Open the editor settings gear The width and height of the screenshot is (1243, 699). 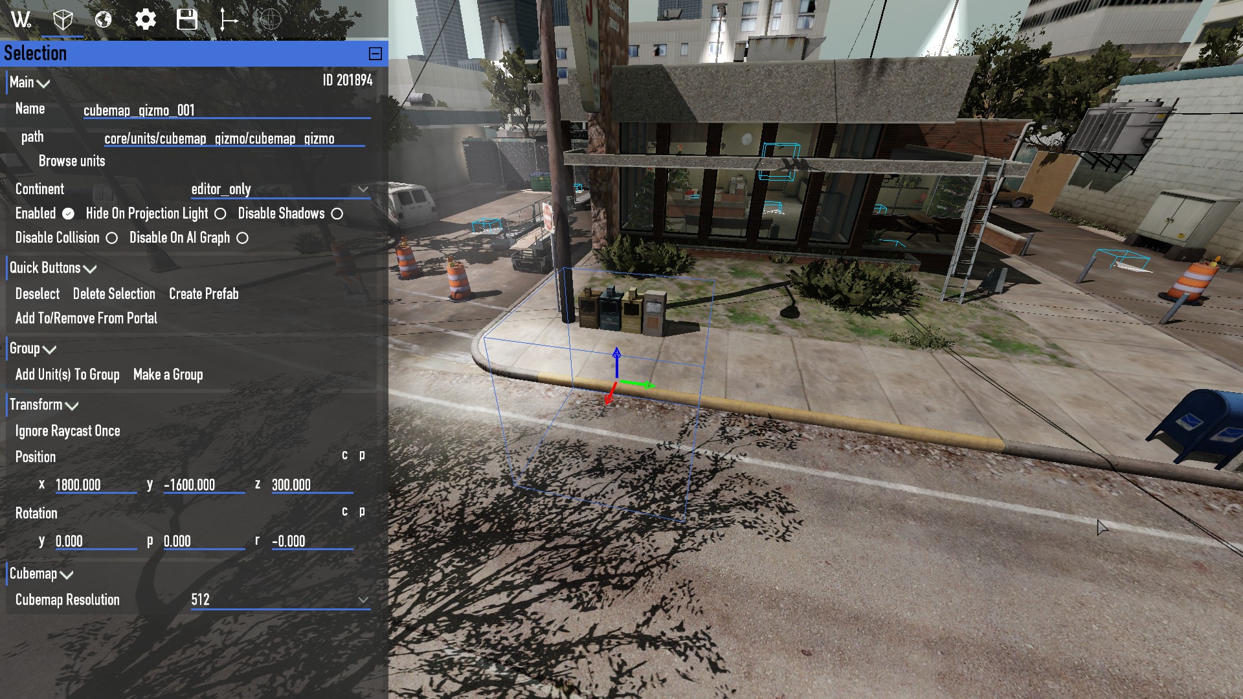[146, 19]
